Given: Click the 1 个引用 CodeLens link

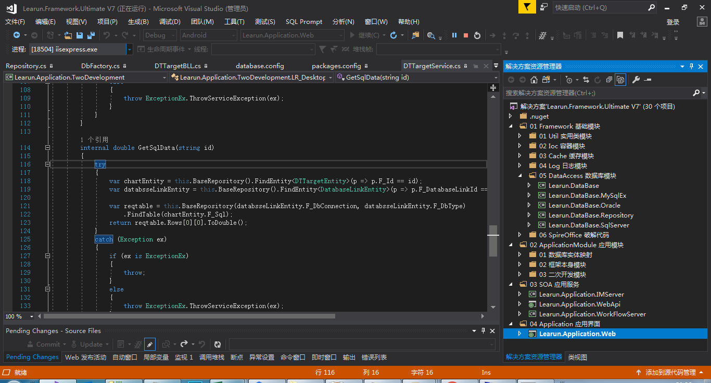Looking at the screenshot, I should pos(94,139).
